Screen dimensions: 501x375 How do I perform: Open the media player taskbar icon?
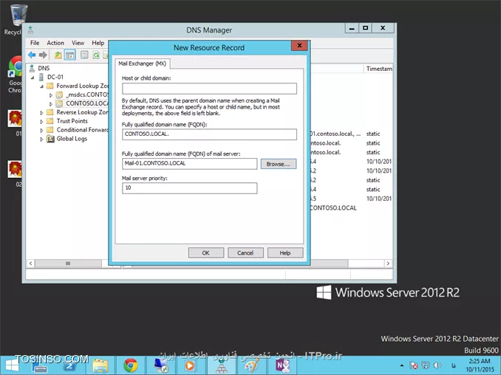(x=190, y=365)
